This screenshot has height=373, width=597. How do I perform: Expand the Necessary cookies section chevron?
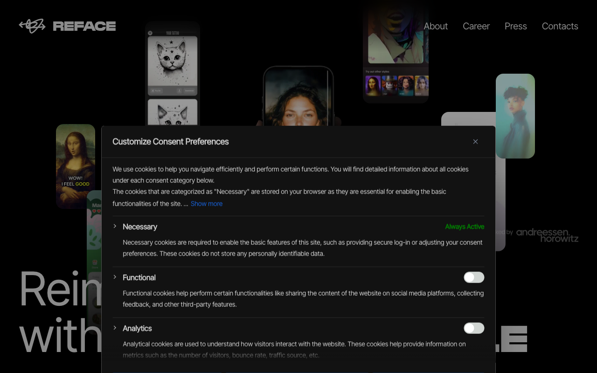[x=115, y=226]
